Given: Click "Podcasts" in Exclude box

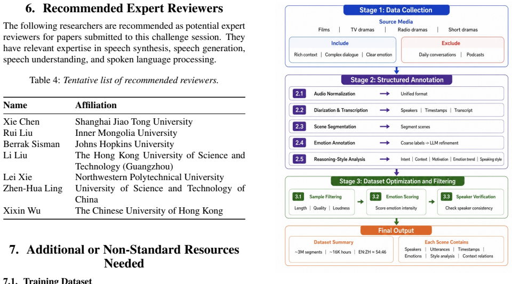Looking at the screenshot, I should pos(475,55).
